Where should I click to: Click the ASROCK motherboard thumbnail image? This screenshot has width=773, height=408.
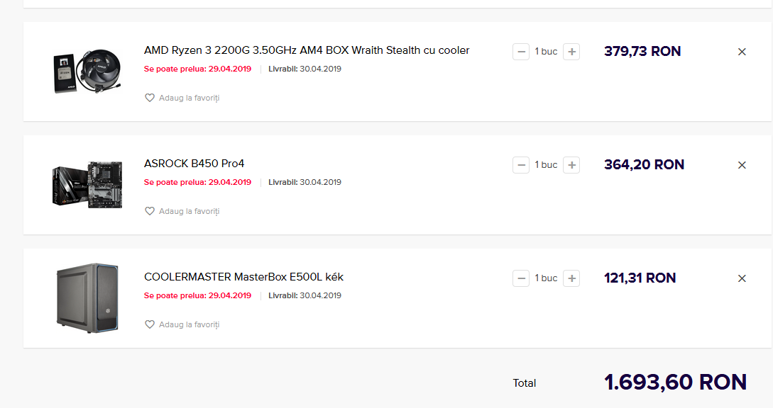click(87, 185)
